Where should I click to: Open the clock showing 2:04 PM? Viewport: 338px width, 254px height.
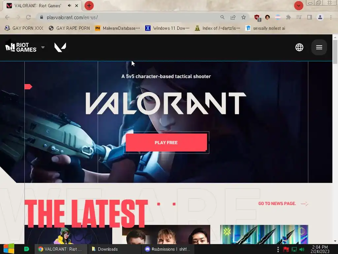click(x=320, y=249)
